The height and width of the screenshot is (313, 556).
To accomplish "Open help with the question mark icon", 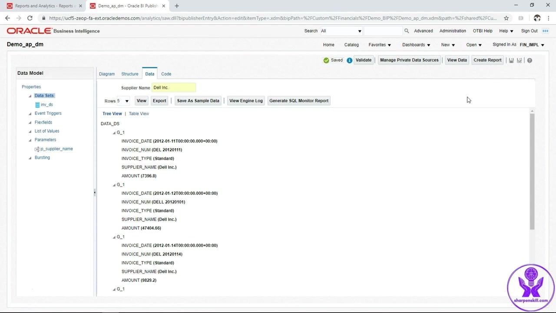I will (x=530, y=60).
